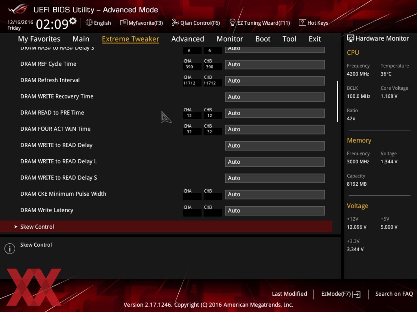
Task: Select DRAM WRITE to READ Delay S field
Action: tap(275, 178)
